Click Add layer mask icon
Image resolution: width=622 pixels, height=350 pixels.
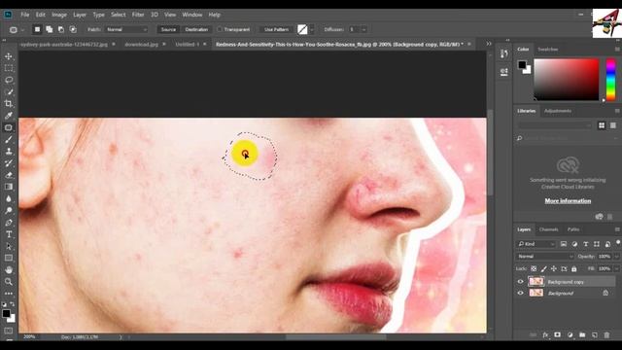click(557, 334)
